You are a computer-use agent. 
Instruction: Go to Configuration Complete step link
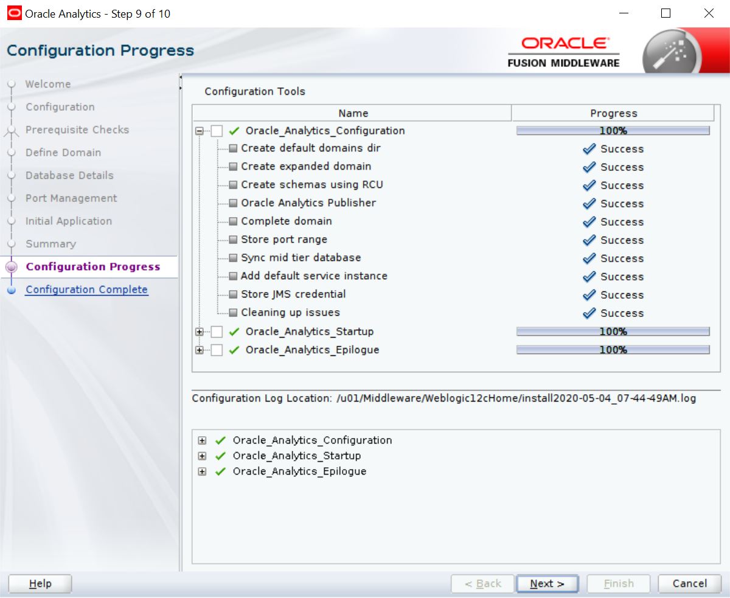[x=86, y=290]
